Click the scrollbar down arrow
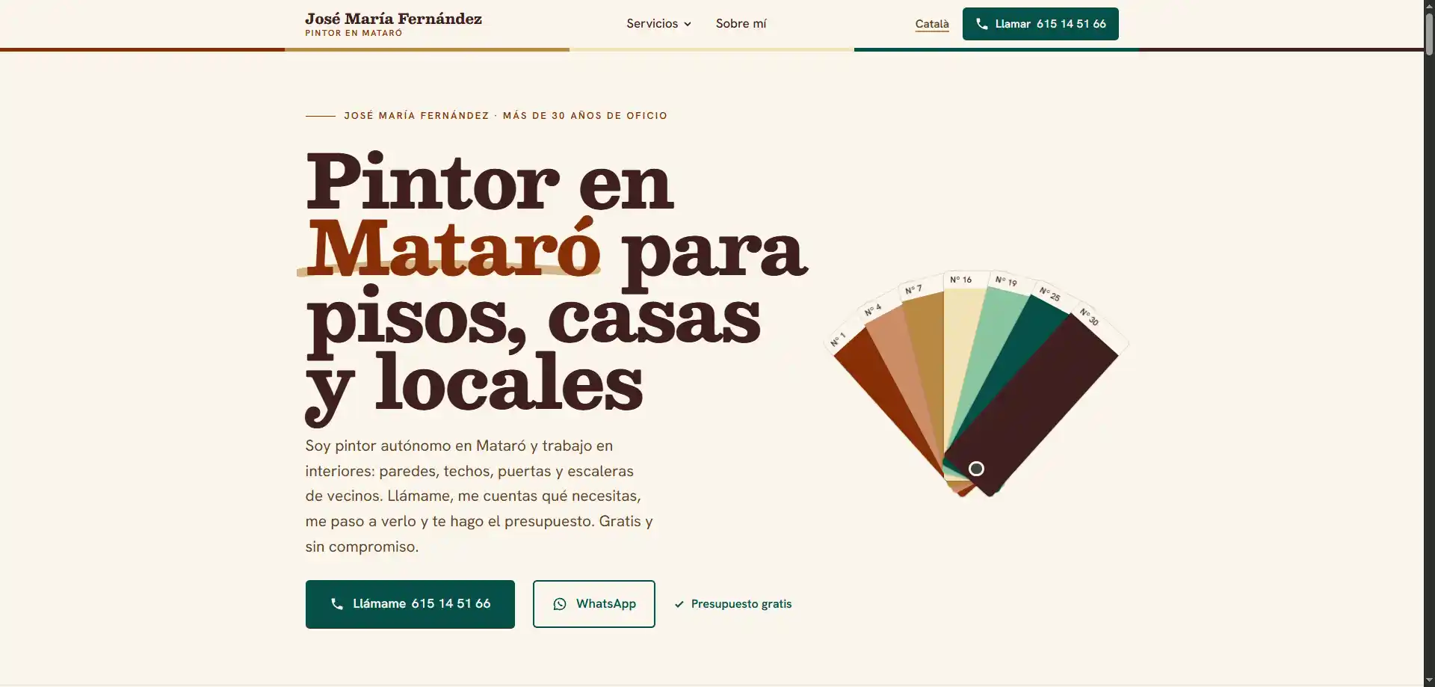1435x687 pixels. coord(1429,680)
